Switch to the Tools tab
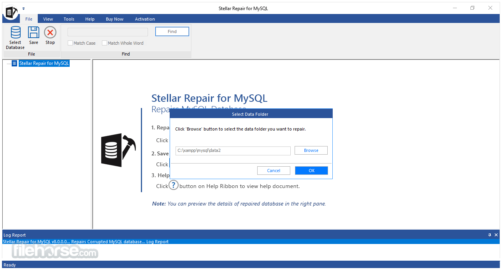 (x=69, y=19)
